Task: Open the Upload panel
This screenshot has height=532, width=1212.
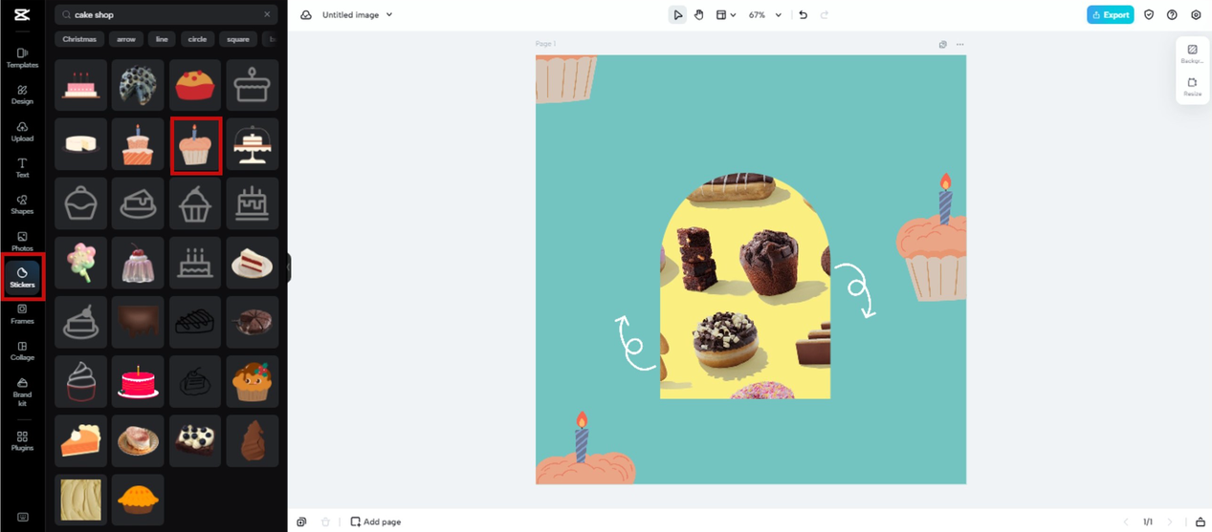Action: pos(22,131)
